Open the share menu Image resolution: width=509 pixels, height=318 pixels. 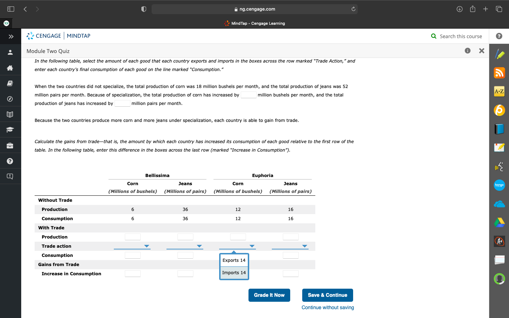point(473,9)
